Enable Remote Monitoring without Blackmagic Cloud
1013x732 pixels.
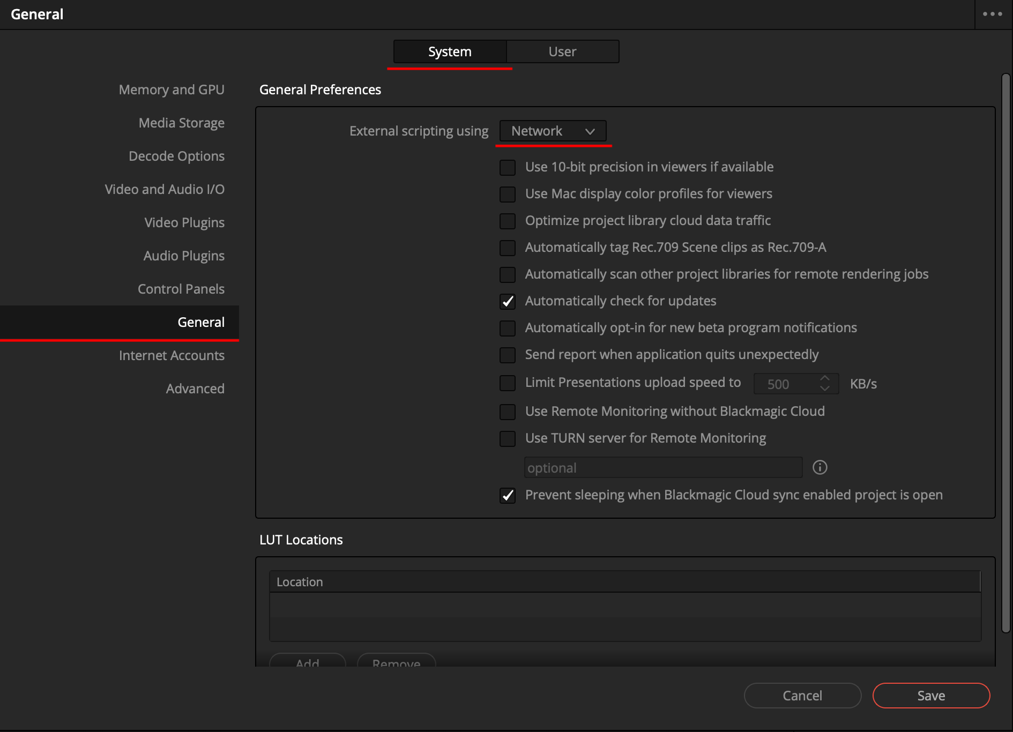pyautogui.click(x=508, y=412)
